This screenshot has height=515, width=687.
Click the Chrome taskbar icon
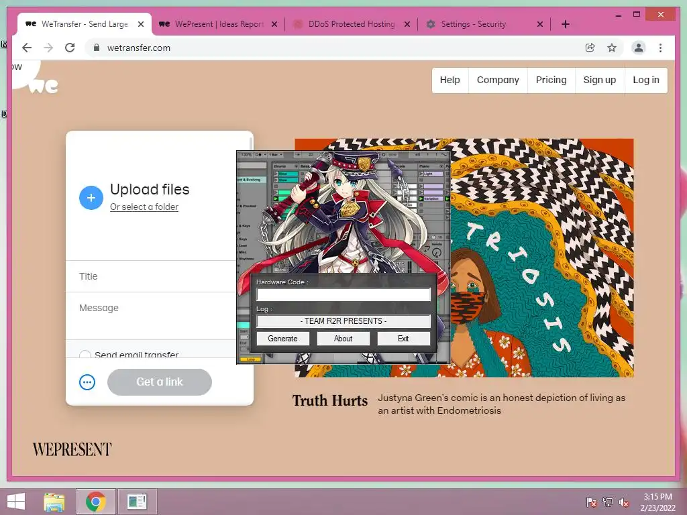[95, 502]
